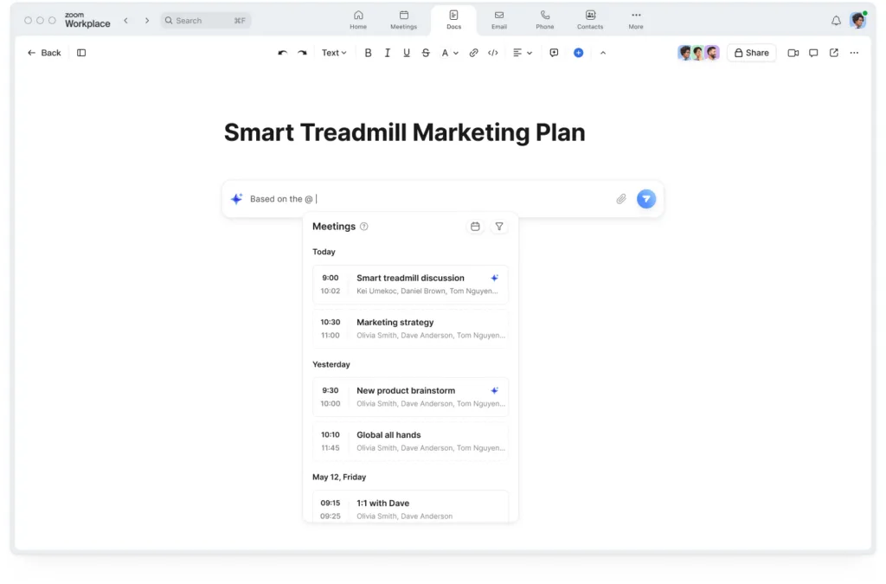The height and width of the screenshot is (584, 886).
Task: Click the attachment paperclip in the AI prompt
Action: 620,199
